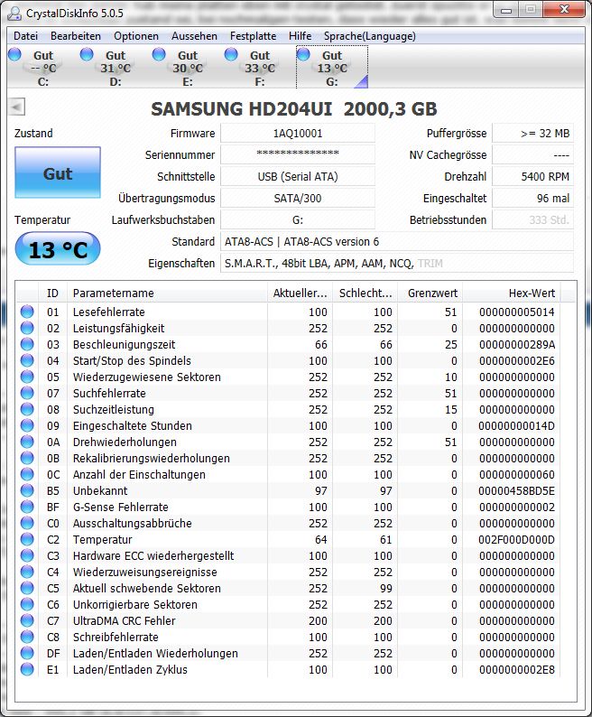Click status icon of Wiederzuweisungsereignisse row
The width and height of the screenshot is (592, 717).
27,572
